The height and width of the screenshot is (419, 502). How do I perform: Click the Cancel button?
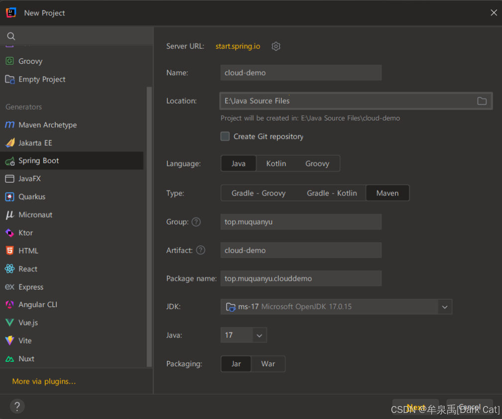pyautogui.click(x=469, y=407)
